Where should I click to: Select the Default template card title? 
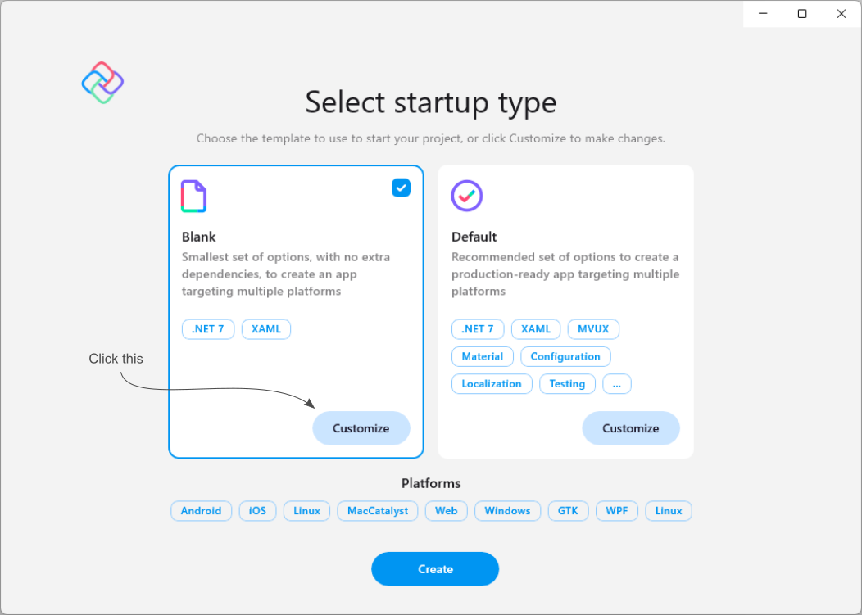[x=474, y=237]
